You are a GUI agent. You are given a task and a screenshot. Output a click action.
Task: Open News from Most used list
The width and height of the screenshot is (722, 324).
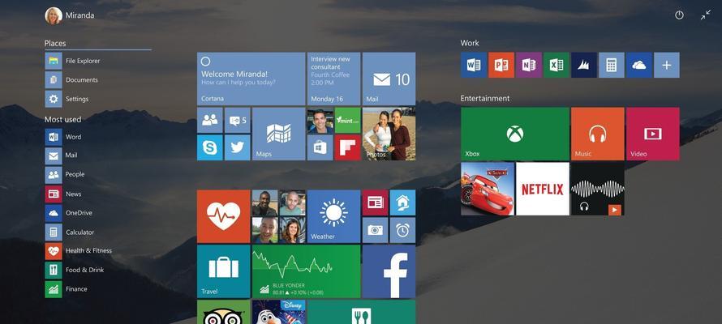pyautogui.click(x=63, y=194)
